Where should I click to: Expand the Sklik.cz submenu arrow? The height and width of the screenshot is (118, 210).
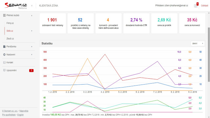(x=32, y=31)
